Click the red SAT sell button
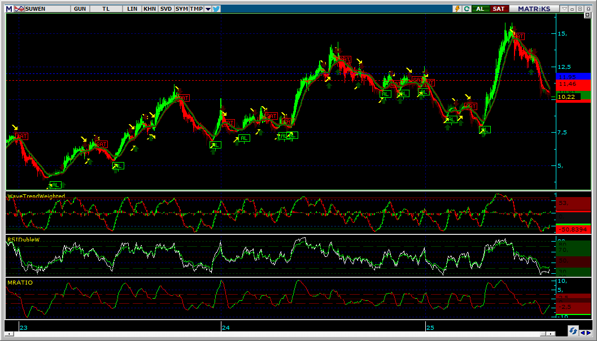 (498, 9)
